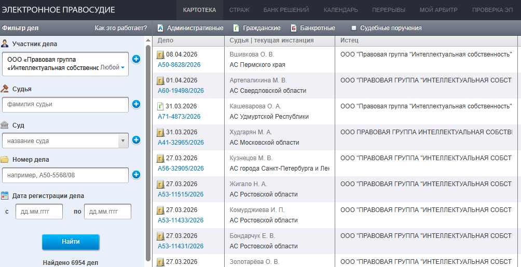Image resolution: width=521 pixels, height=267 pixels.
Task: Open the Календарь tab
Action: pyautogui.click(x=340, y=10)
